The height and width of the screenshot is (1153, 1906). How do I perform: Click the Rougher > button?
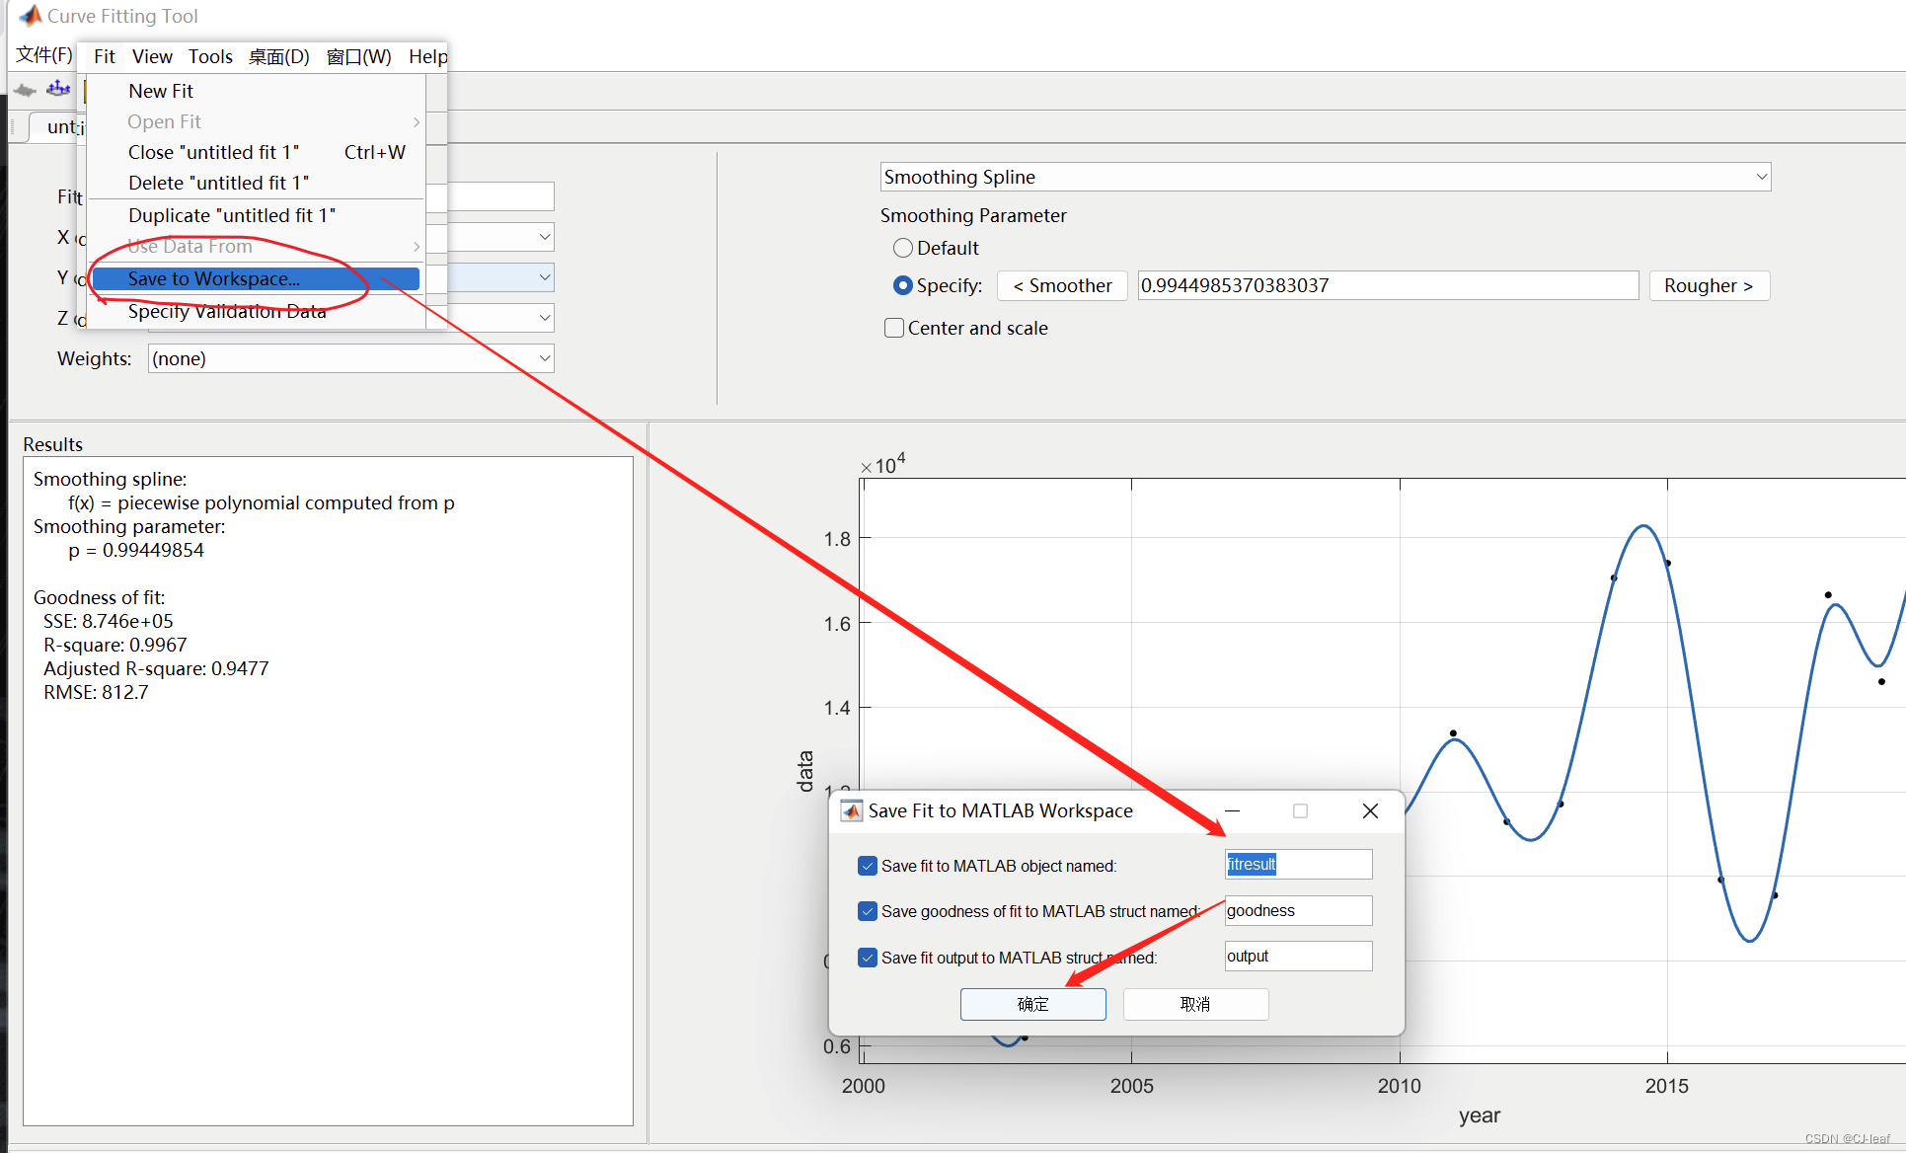pos(1708,285)
